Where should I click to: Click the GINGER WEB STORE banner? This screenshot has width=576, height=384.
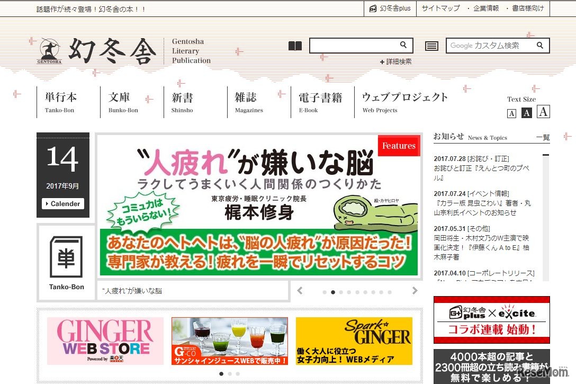(105, 341)
